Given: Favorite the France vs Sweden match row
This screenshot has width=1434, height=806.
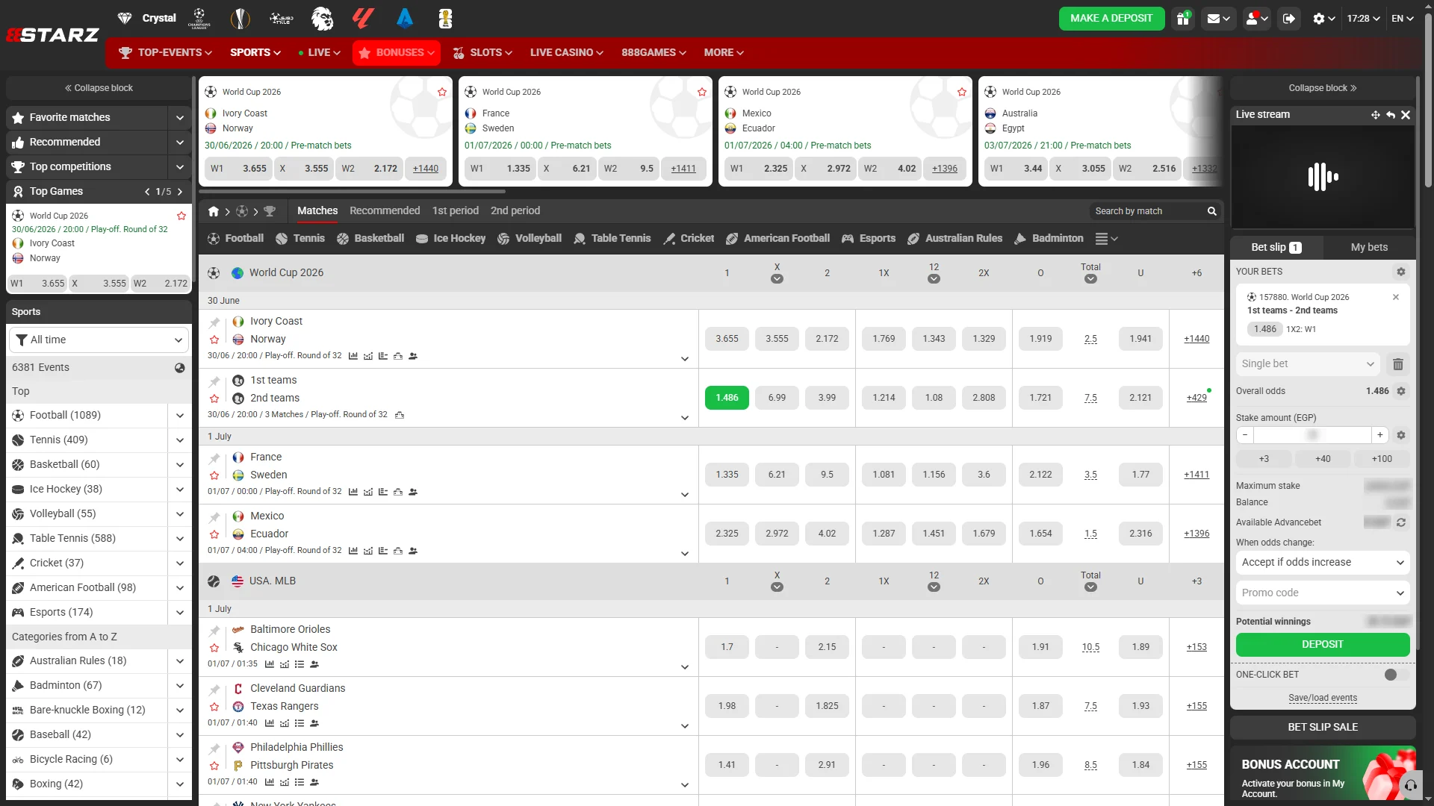Looking at the screenshot, I should click(x=214, y=476).
